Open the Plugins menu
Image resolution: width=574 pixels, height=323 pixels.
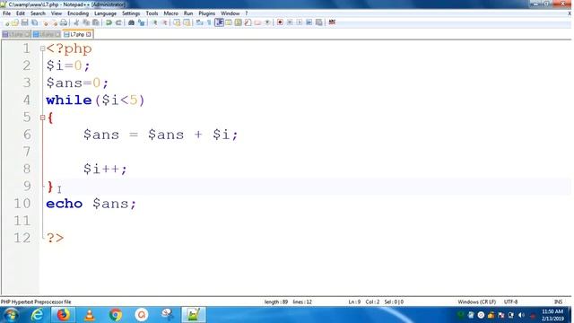pyautogui.click(x=207, y=13)
